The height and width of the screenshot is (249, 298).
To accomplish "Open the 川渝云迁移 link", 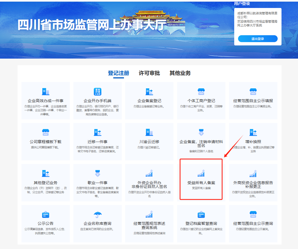I will [149, 142].
